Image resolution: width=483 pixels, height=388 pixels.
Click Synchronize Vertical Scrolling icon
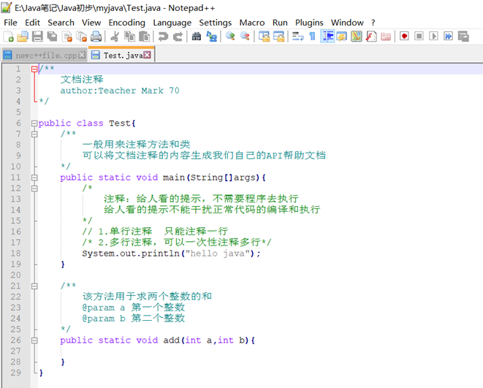point(264,37)
